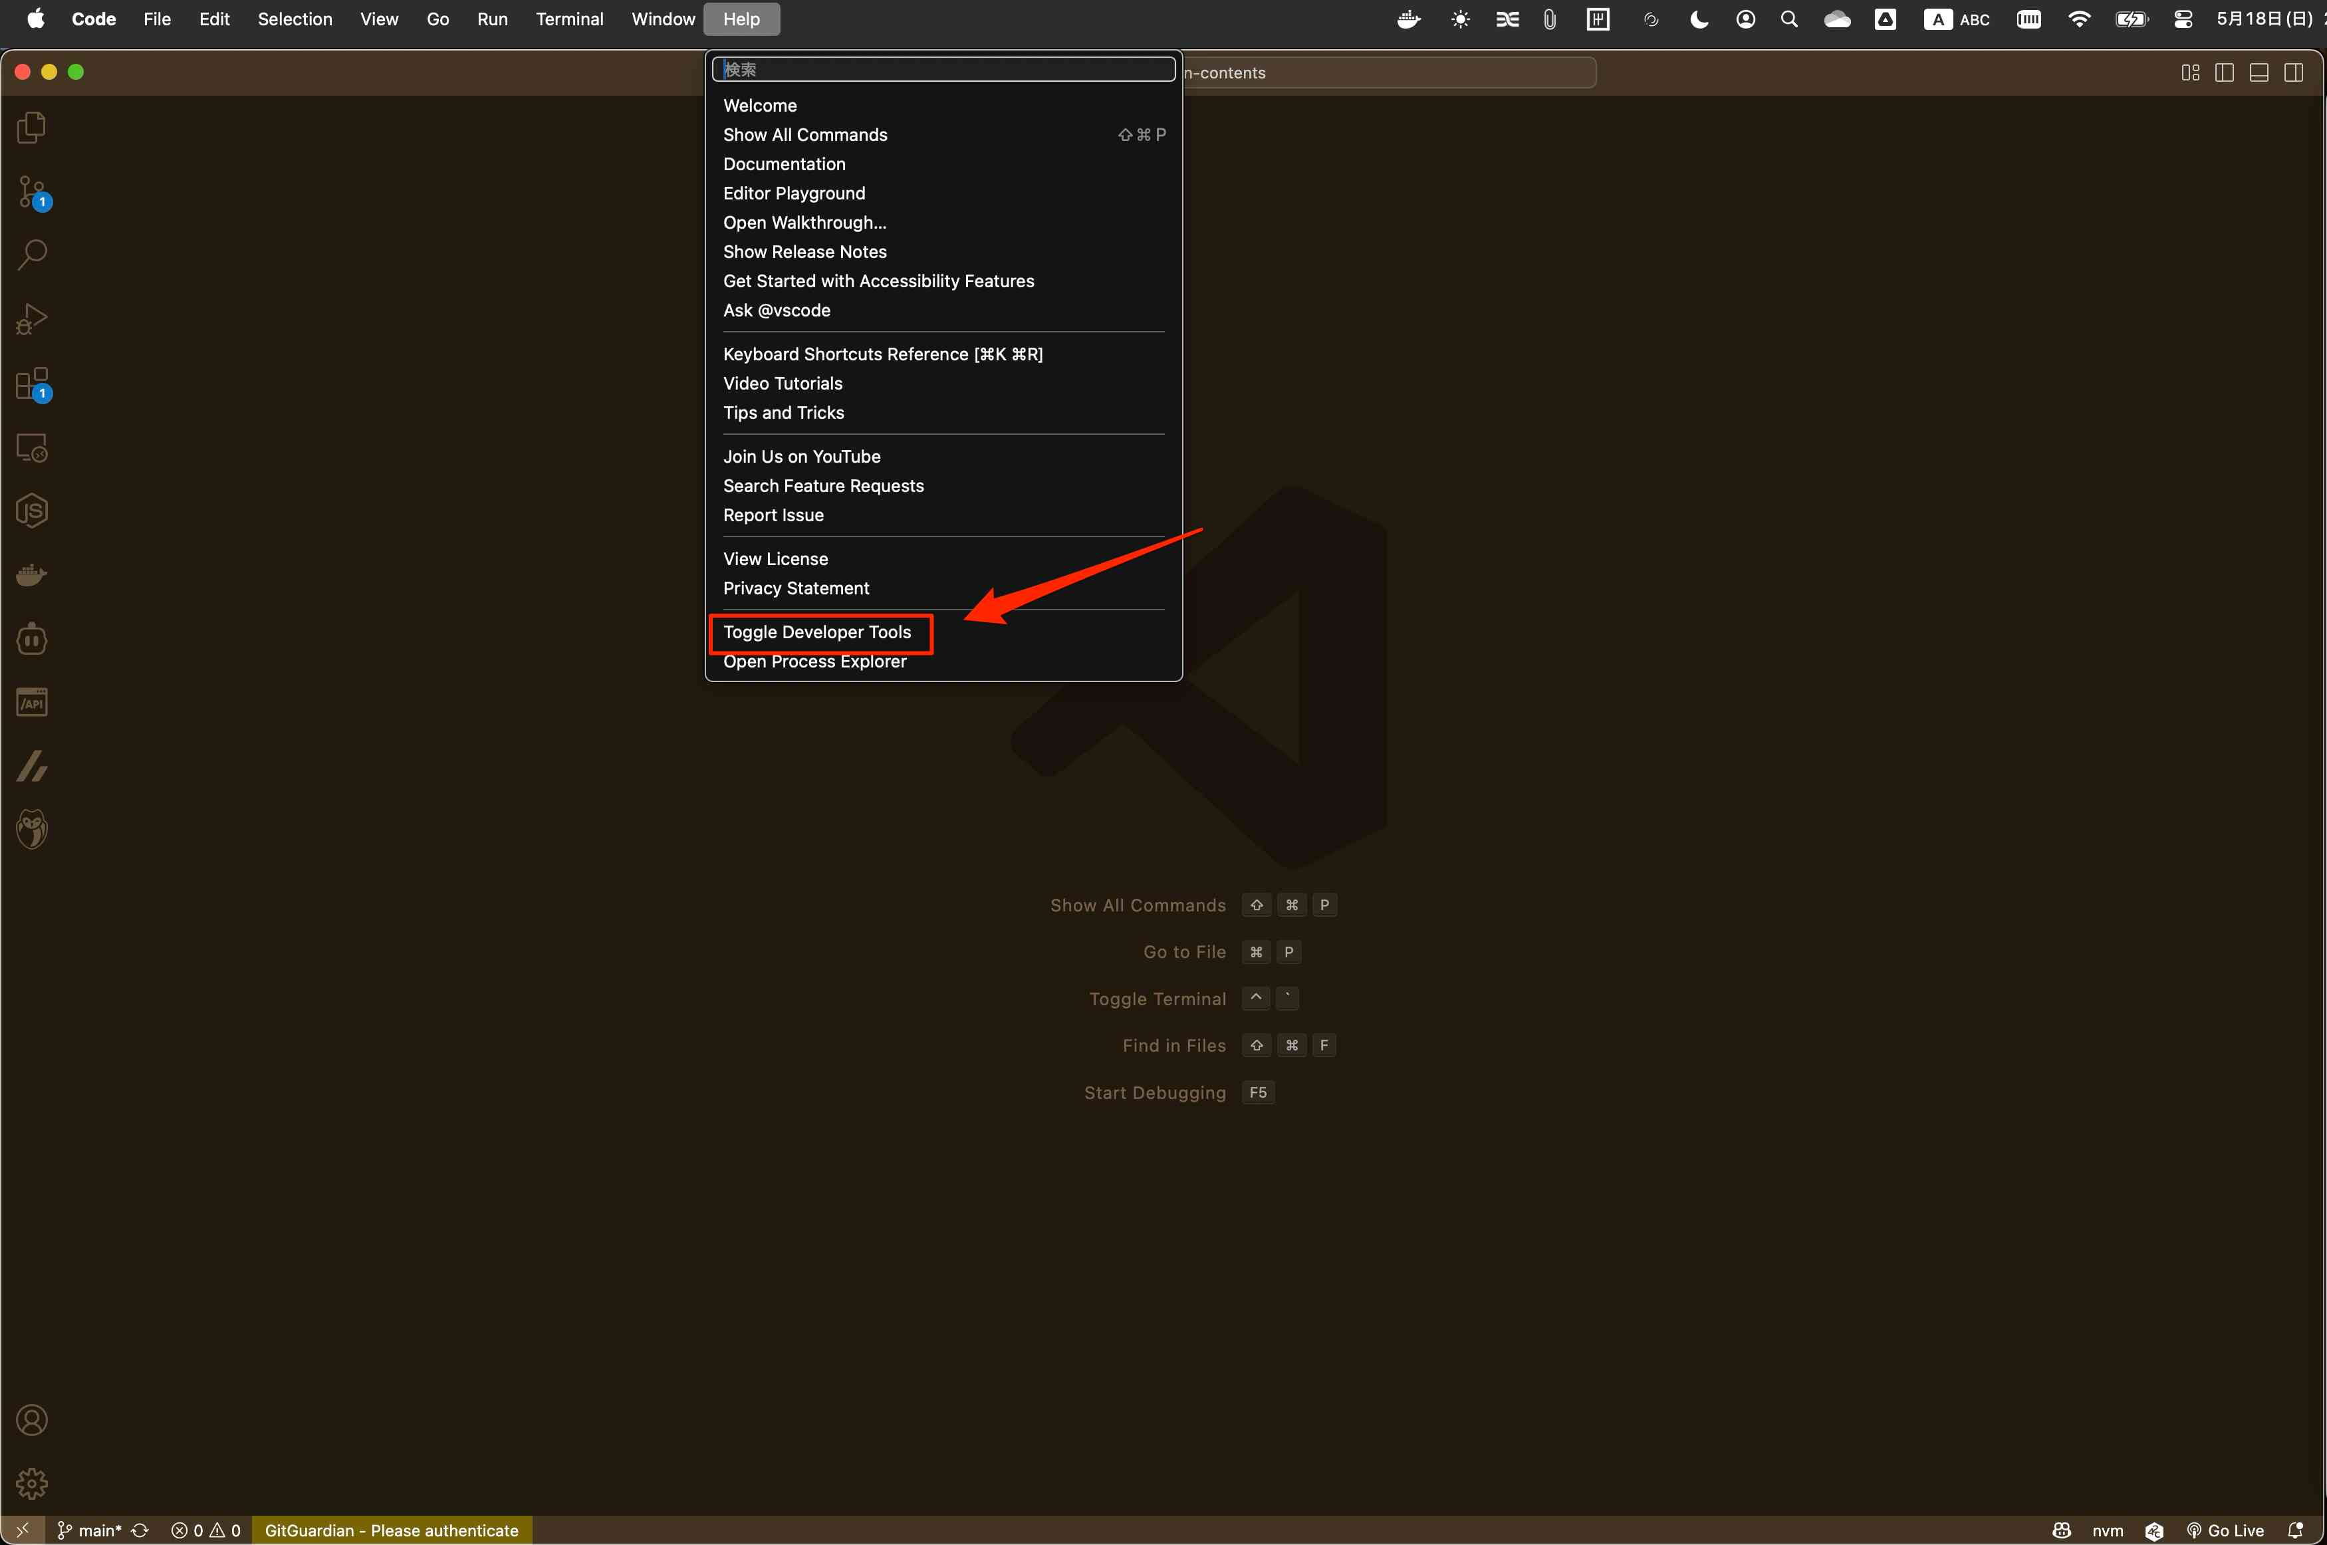Select Toggle Developer Tools menu item
This screenshot has height=1545, width=2327.
816,633
